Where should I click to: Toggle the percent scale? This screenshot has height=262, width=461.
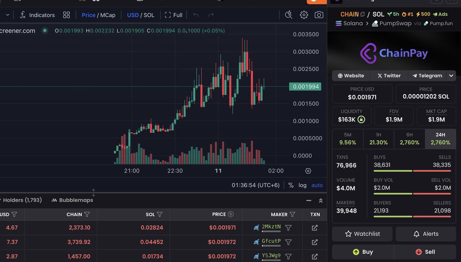click(x=291, y=185)
